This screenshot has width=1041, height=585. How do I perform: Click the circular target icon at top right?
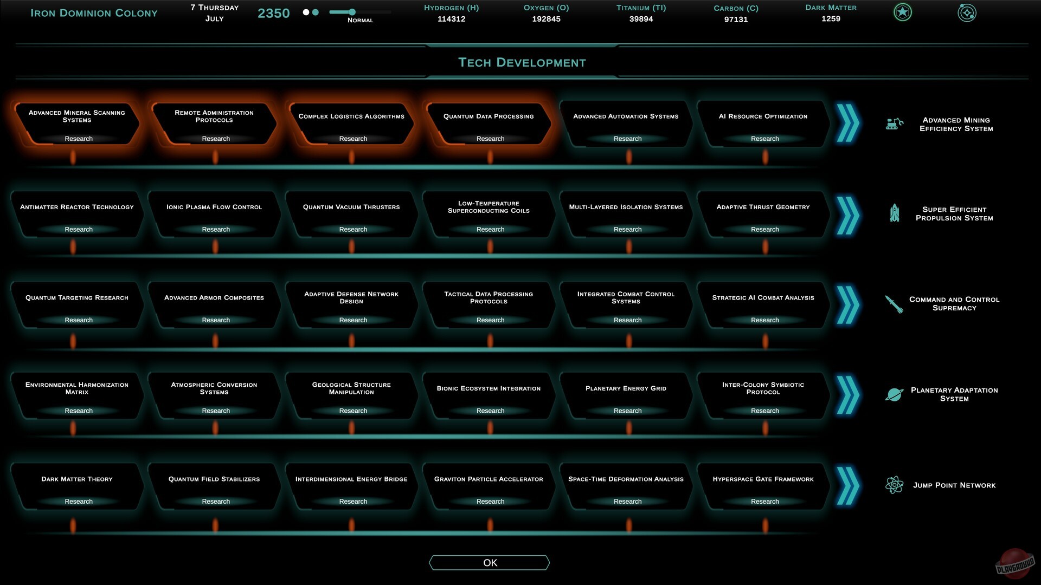(x=967, y=12)
